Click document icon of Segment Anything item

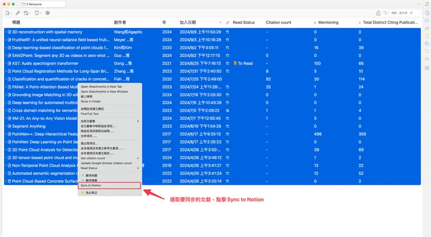9,126
